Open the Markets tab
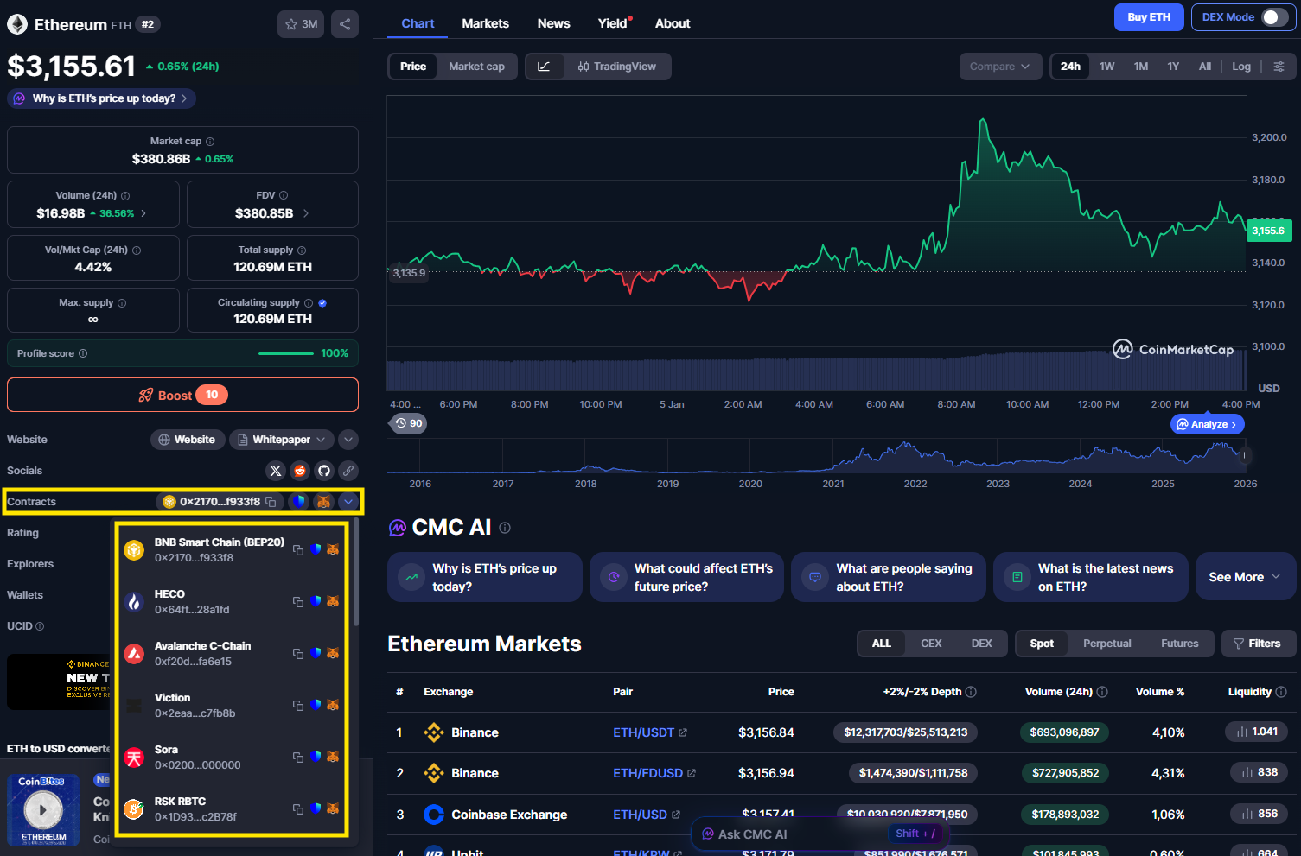Viewport: 1301px width, 856px height. (x=485, y=23)
